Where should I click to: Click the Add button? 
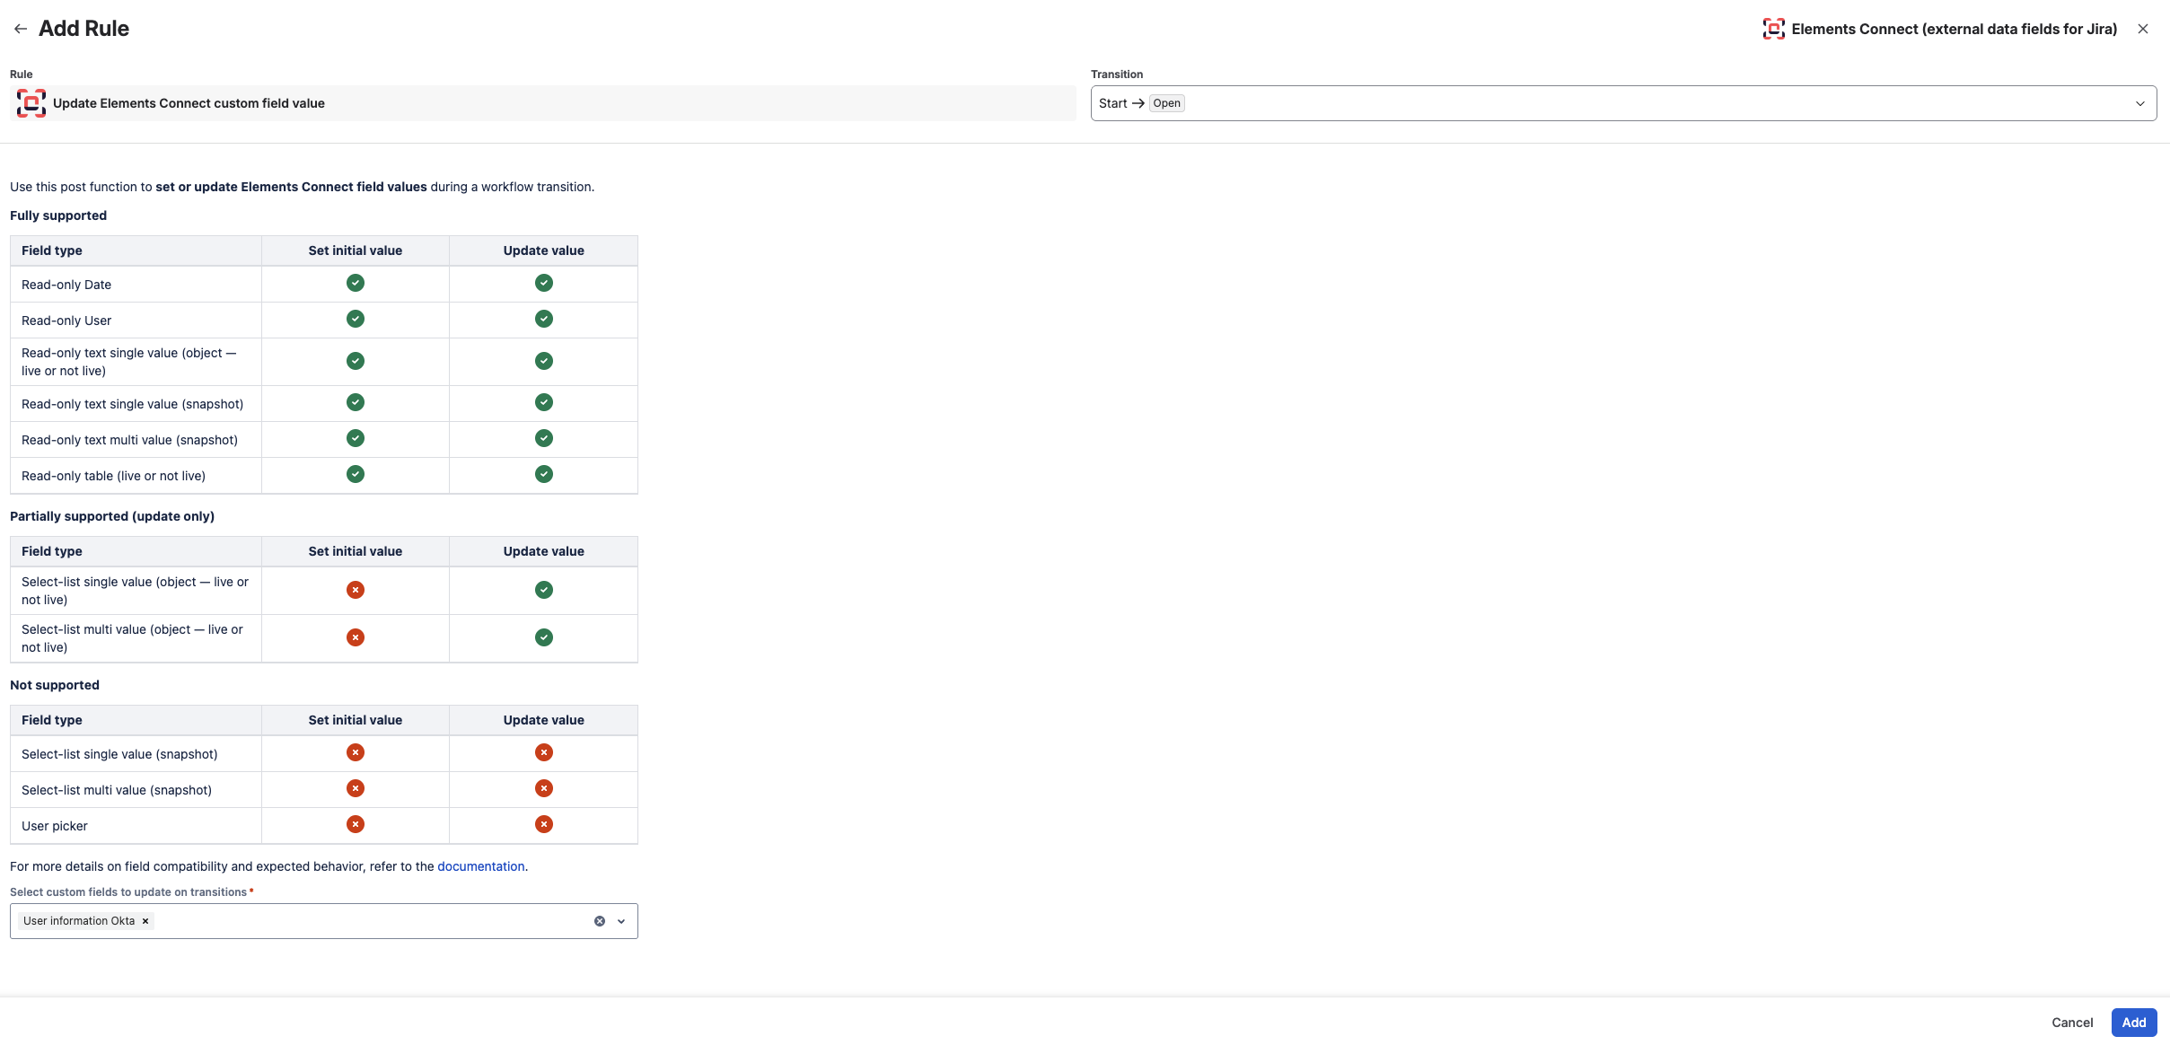point(2134,1023)
